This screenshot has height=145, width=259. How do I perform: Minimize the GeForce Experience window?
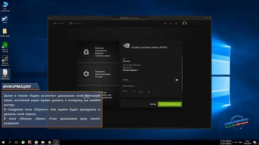pos(203,18)
